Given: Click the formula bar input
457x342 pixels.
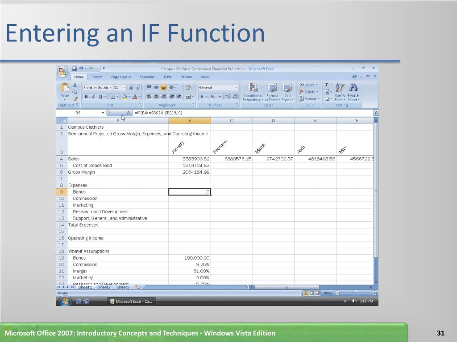Looking at the screenshot, I should [x=253, y=113].
